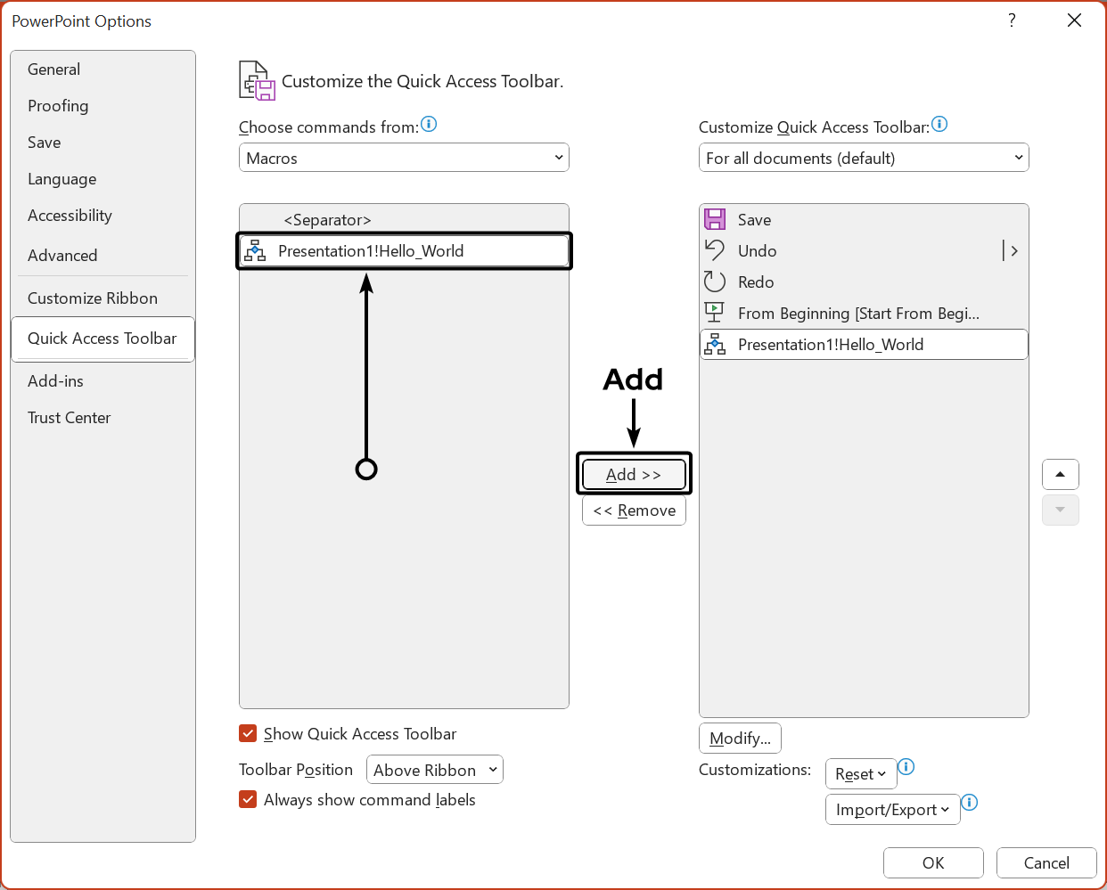Click info icon next to Import/Export
The image size is (1107, 890).
(970, 803)
